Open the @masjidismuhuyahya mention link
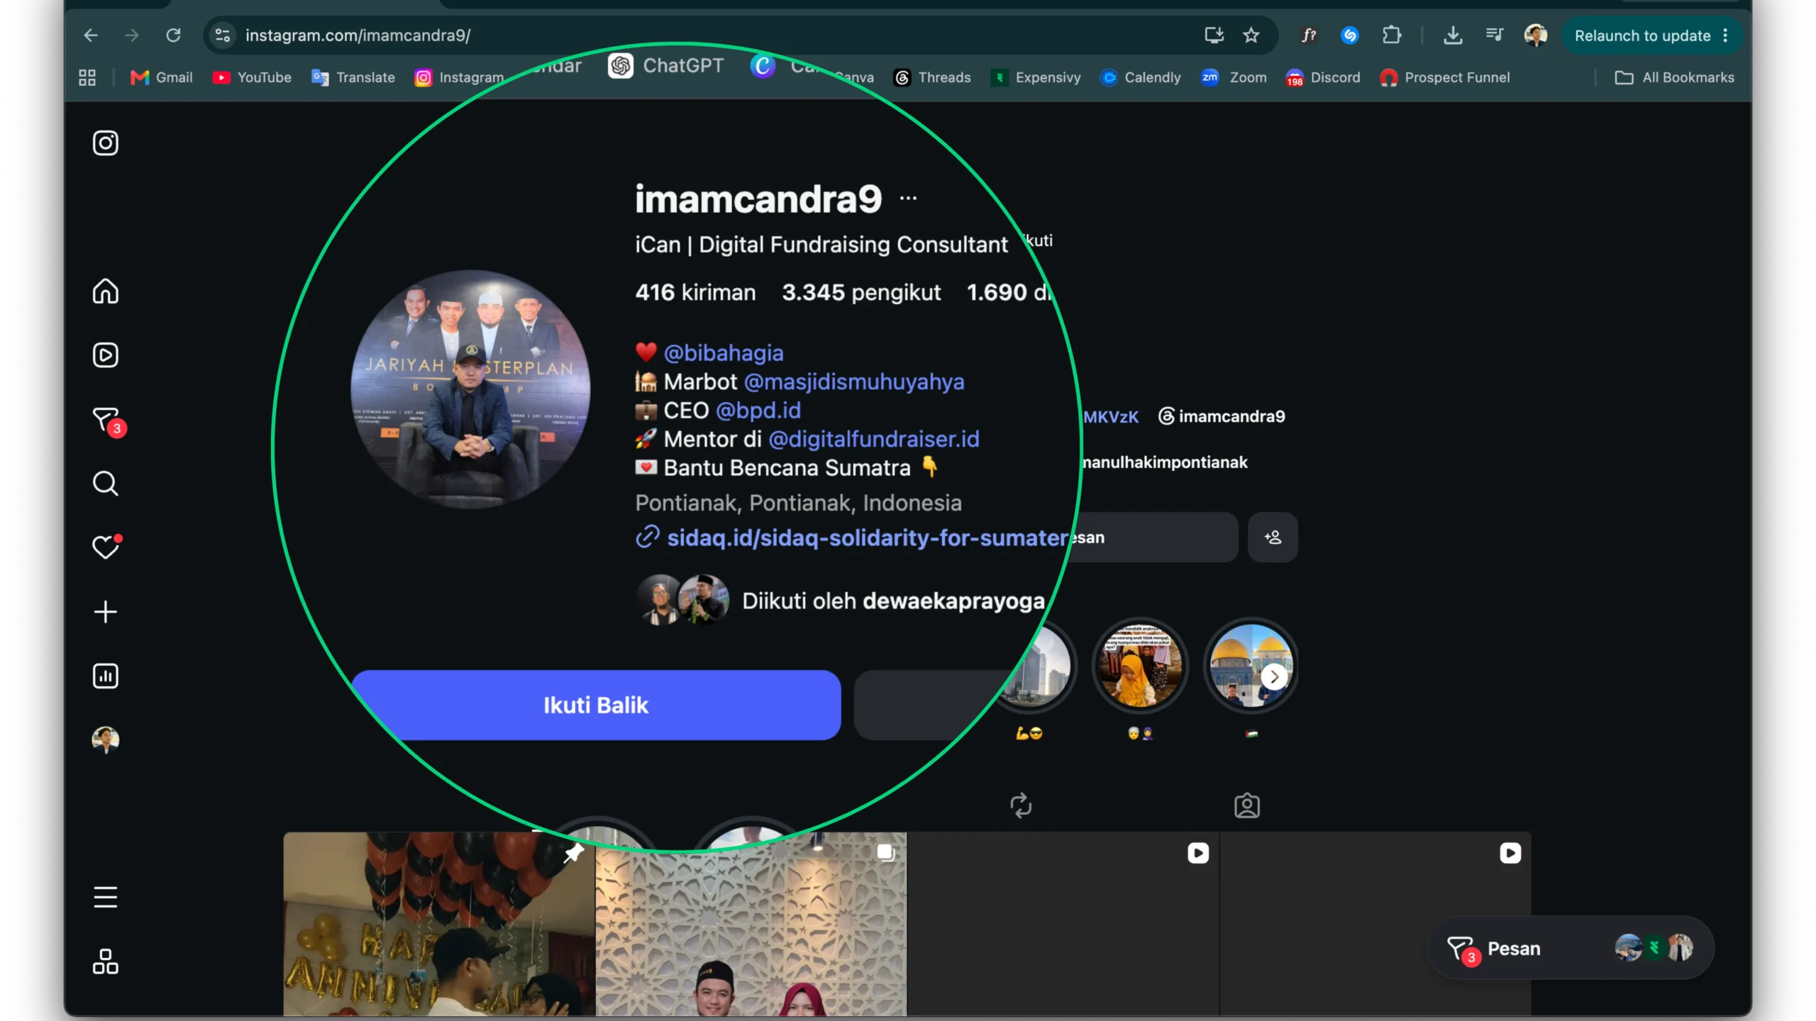The image size is (1816, 1021). coord(854,381)
